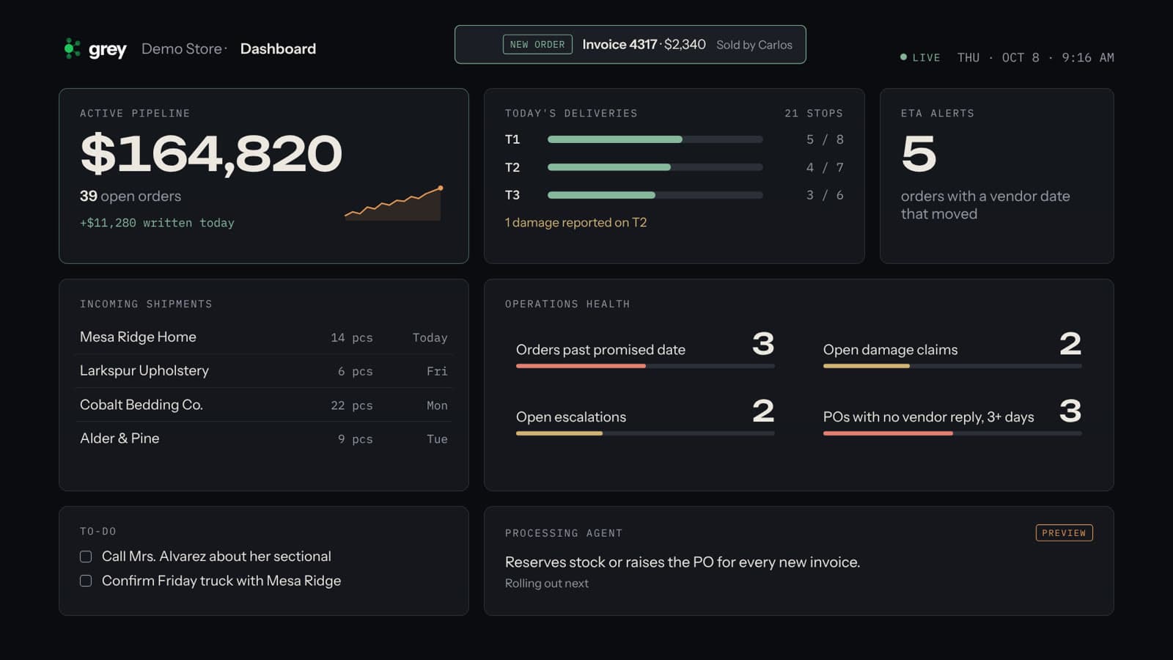Screen dimensions: 1173x660
Task: Click the T1 delivery progress bar
Action: pos(655,139)
